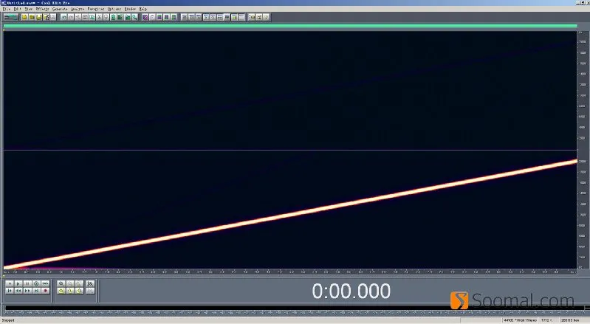Click the New file toolbar icon

25,17
